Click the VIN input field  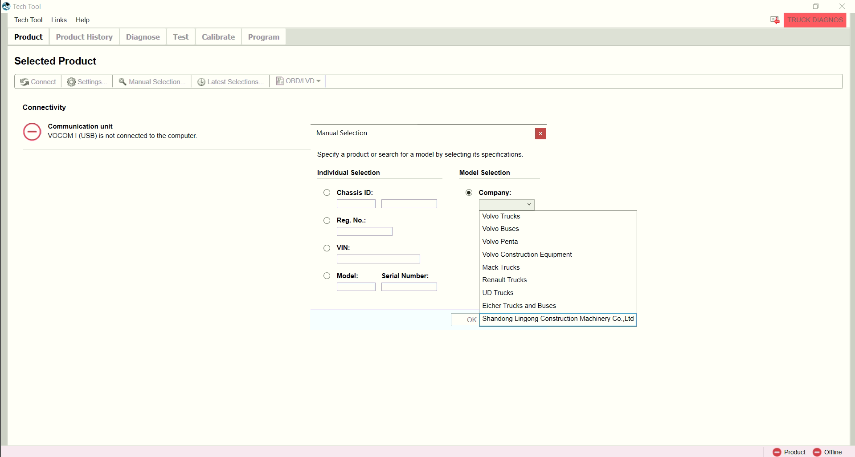point(378,259)
